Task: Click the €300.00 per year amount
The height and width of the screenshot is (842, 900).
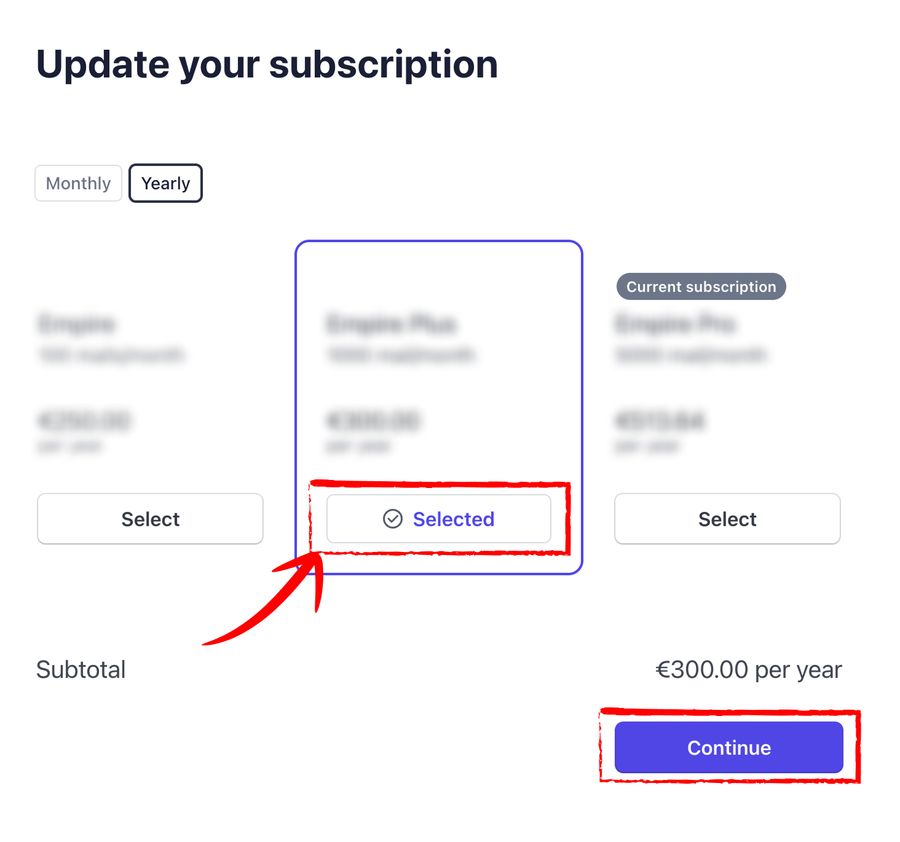Action: [748, 669]
